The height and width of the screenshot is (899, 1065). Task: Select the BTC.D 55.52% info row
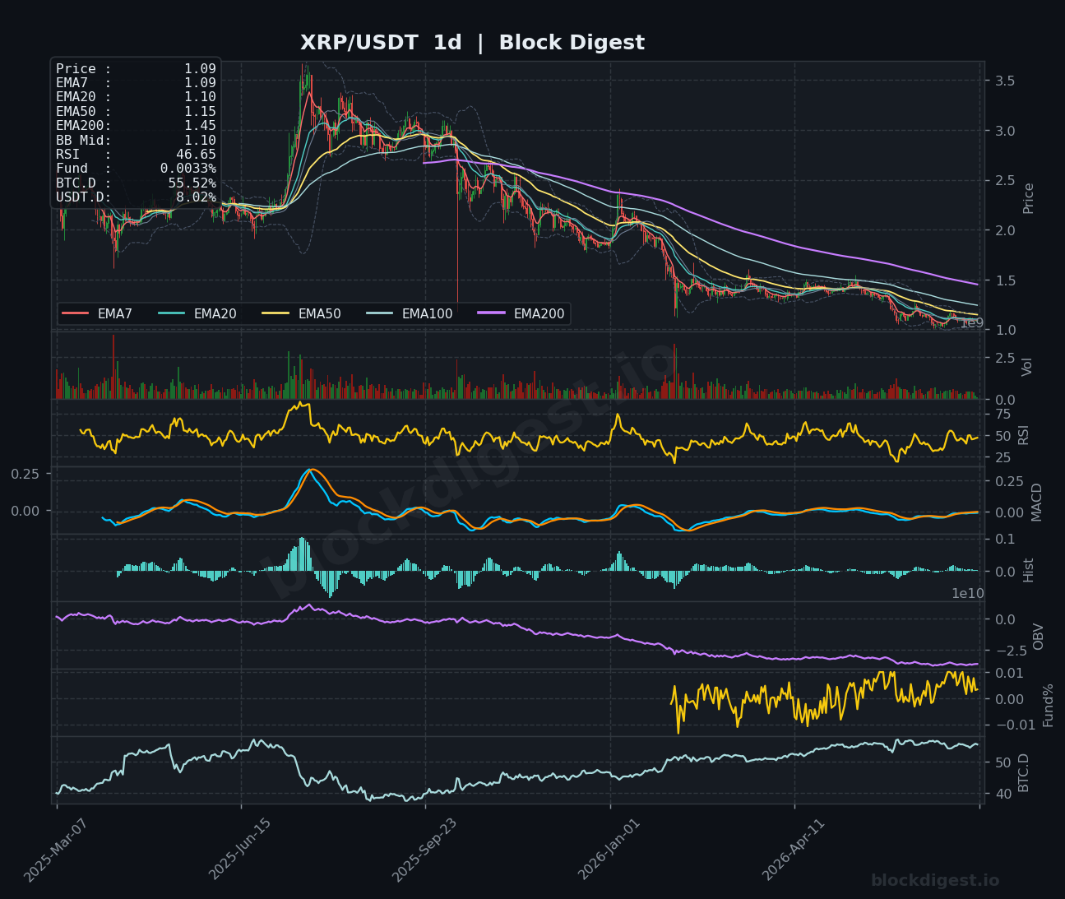tap(136, 183)
